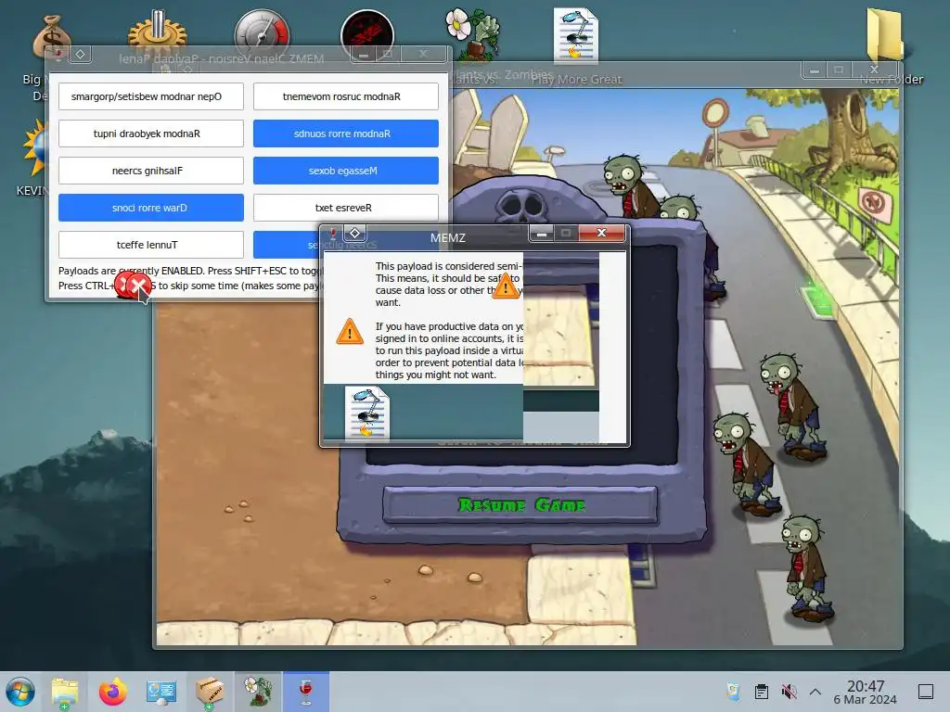Click the leftmost system tray icon
Image resolution: width=950 pixels, height=712 pixels.
pyautogui.click(x=734, y=692)
